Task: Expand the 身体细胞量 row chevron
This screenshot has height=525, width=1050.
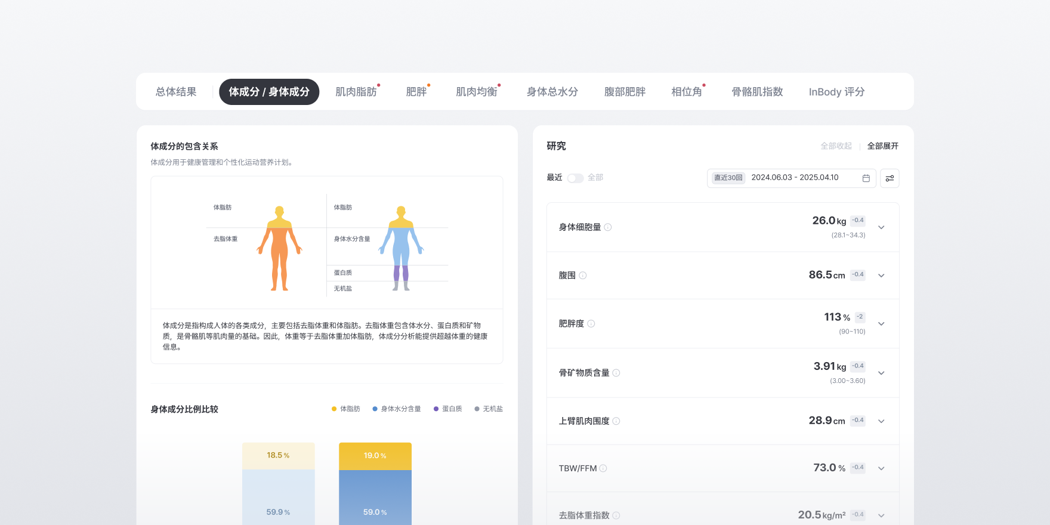Action: tap(881, 227)
